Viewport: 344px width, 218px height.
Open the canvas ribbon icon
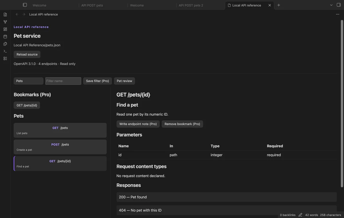click(x=5, y=29)
